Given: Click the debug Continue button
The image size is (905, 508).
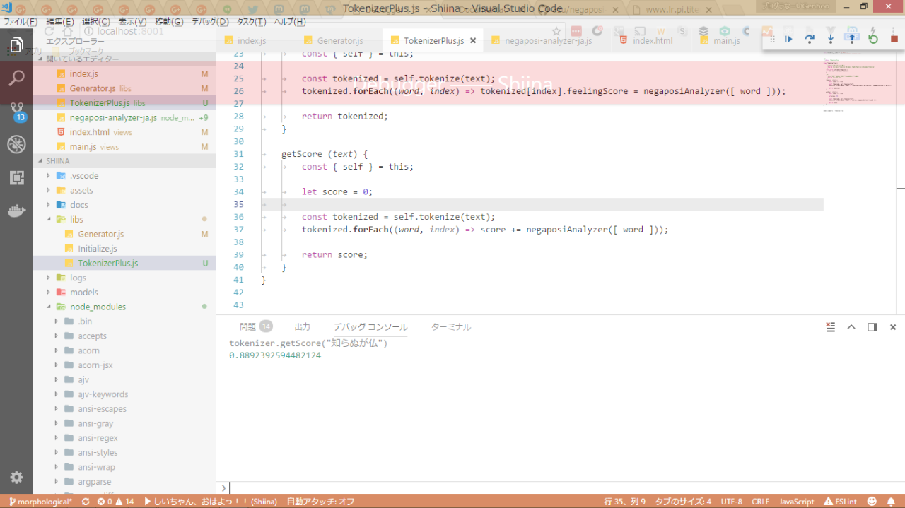Looking at the screenshot, I should click(788, 39).
